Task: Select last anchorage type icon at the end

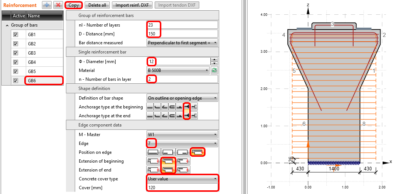Action: [194, 116]
